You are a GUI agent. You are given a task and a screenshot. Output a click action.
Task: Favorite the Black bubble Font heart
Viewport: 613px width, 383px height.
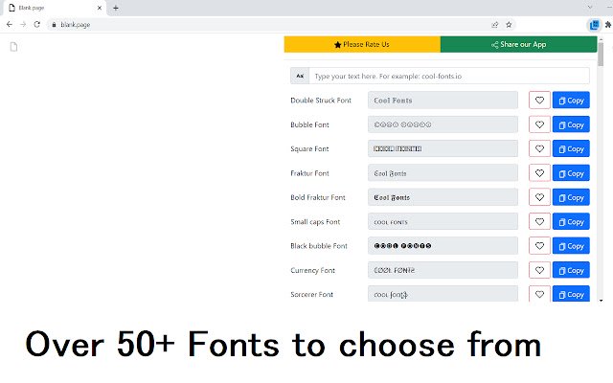tap(539, 246)
